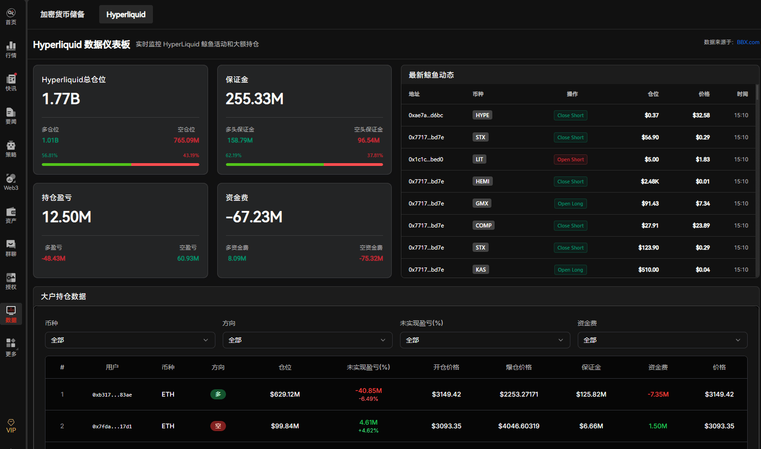This screenshot has width=761, height=449.
Task: Click the 要闻 sidebar icon
Action: point(11,114)
